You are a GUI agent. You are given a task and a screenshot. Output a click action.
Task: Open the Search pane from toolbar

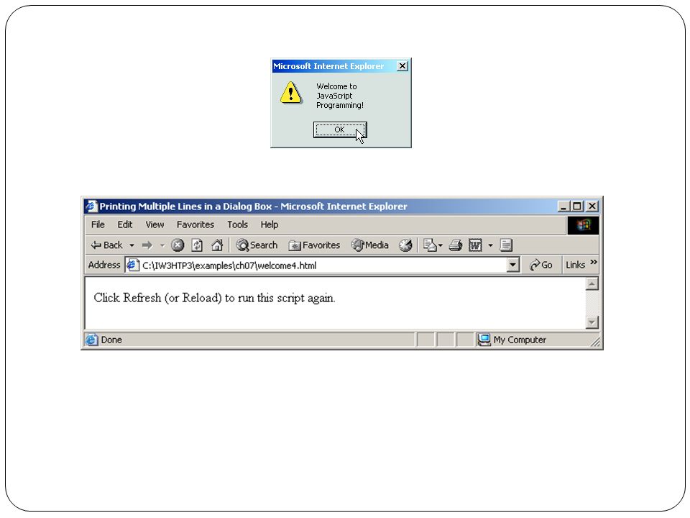[257, 245]
